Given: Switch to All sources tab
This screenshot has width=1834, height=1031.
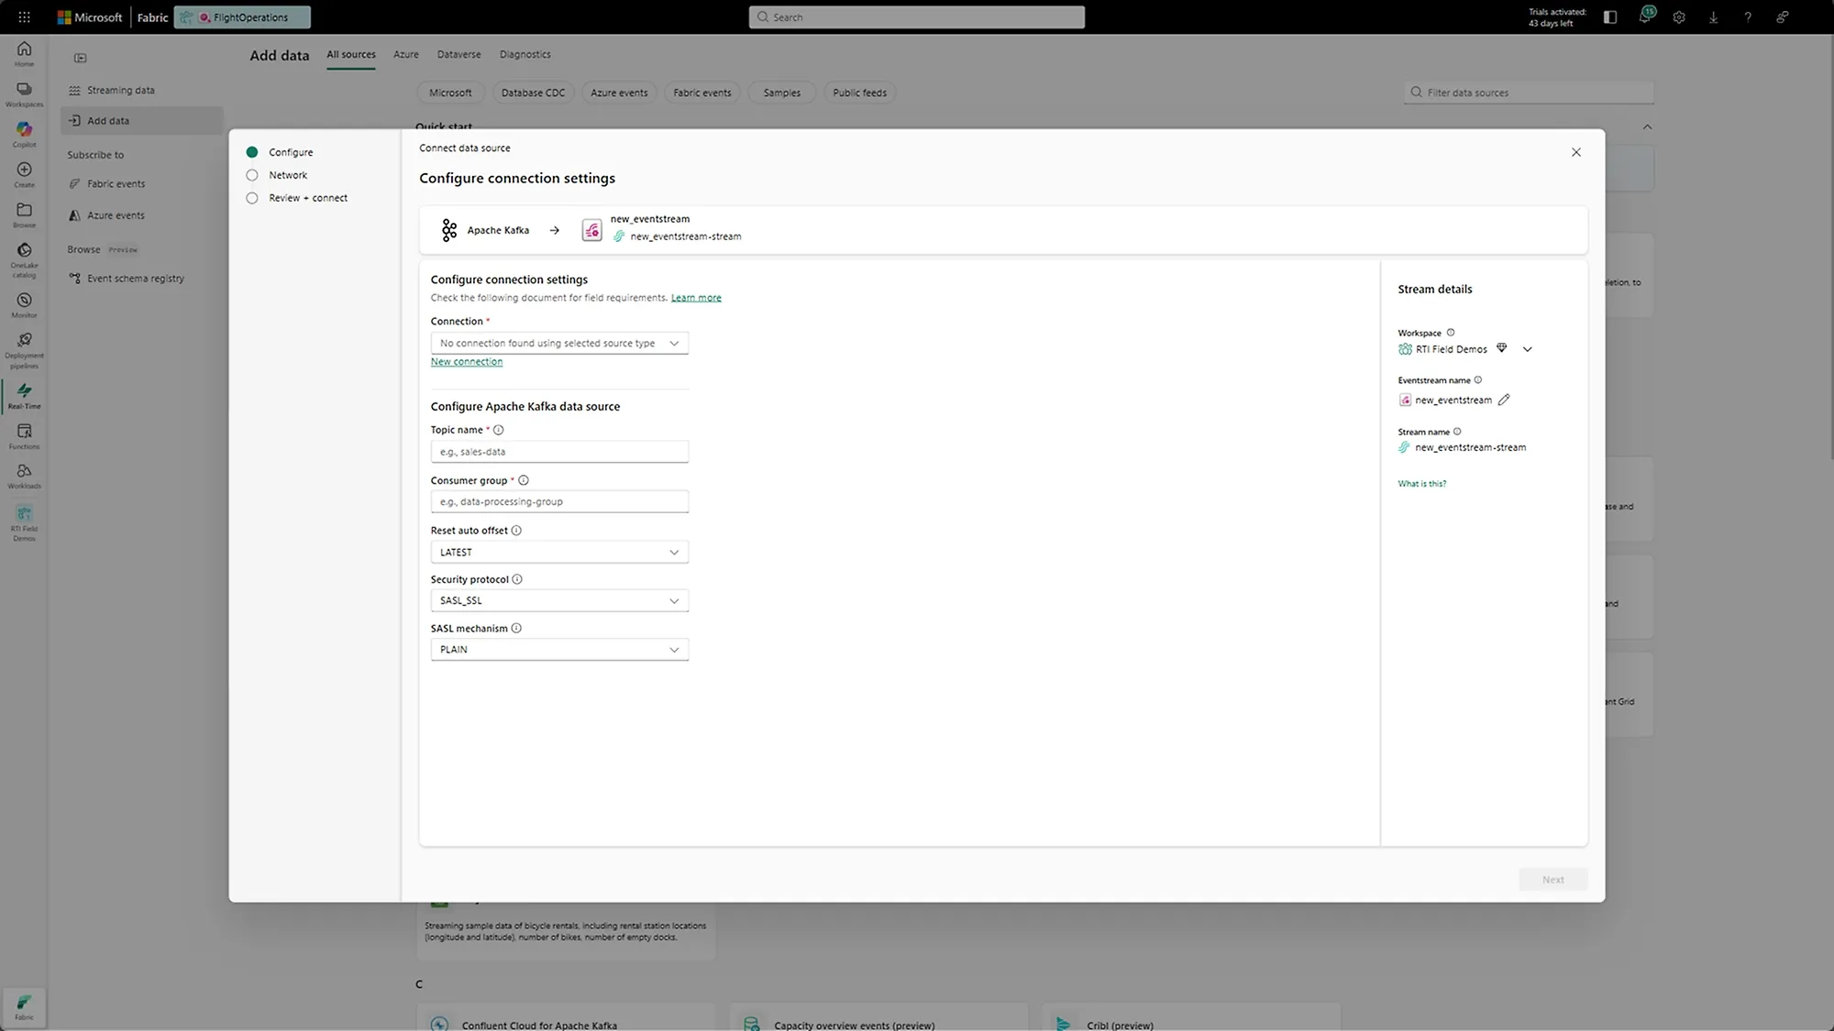Looking at the screenshot, I should point(351,54).
